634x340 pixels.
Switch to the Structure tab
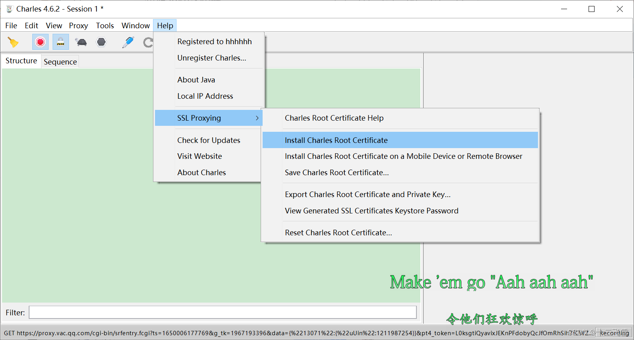(x=21, y=61)
